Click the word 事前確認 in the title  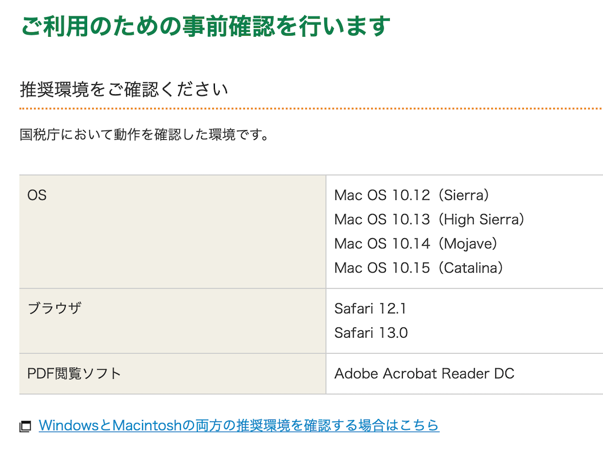coord(229,26)
